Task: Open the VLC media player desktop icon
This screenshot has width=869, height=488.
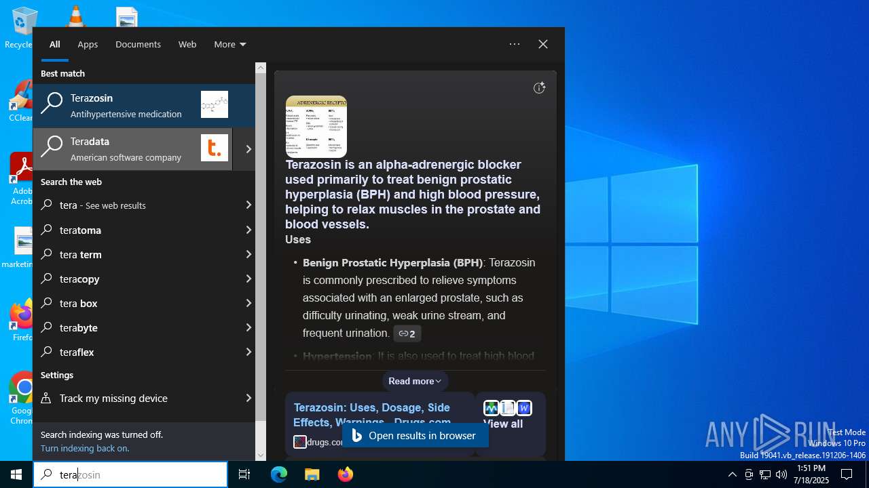Action: click(75, 16)
